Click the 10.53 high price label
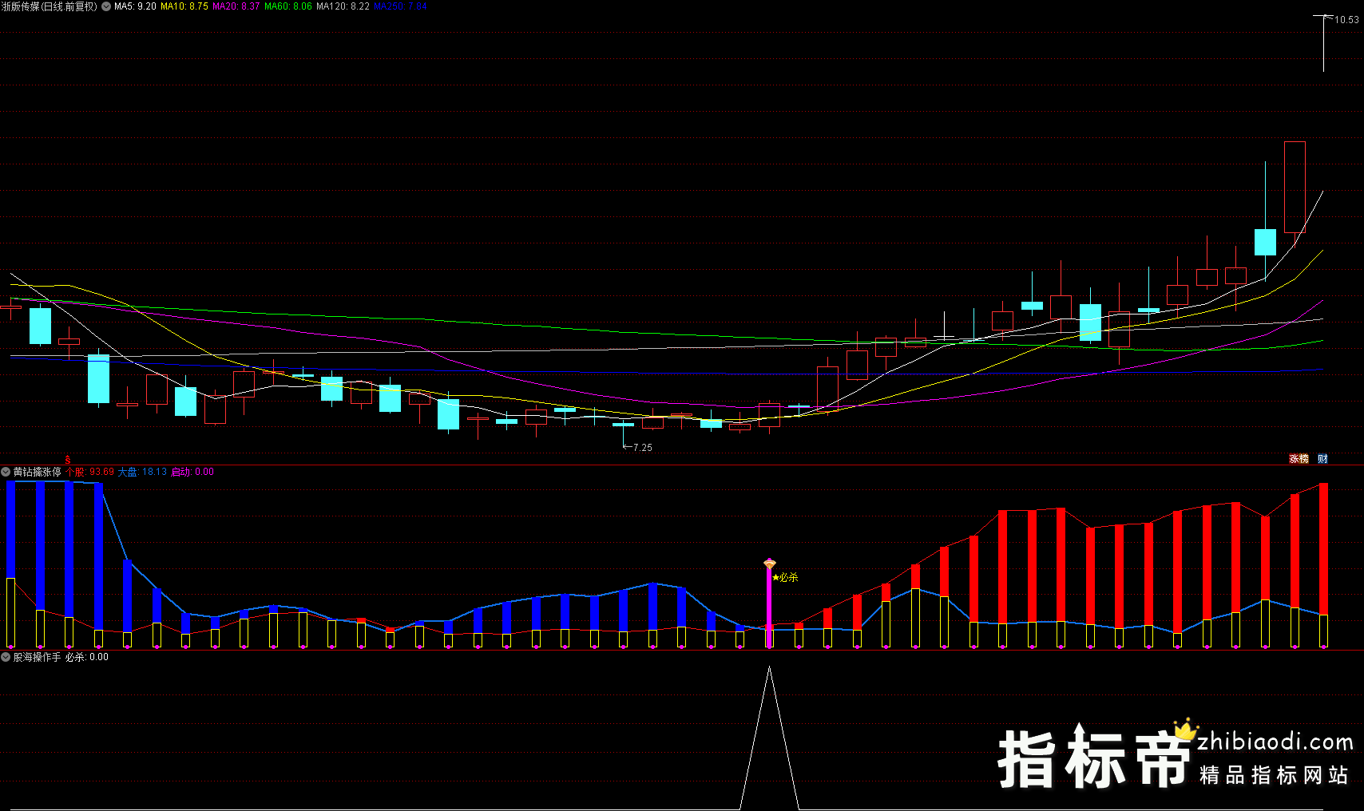 [x=1346, y=20]
